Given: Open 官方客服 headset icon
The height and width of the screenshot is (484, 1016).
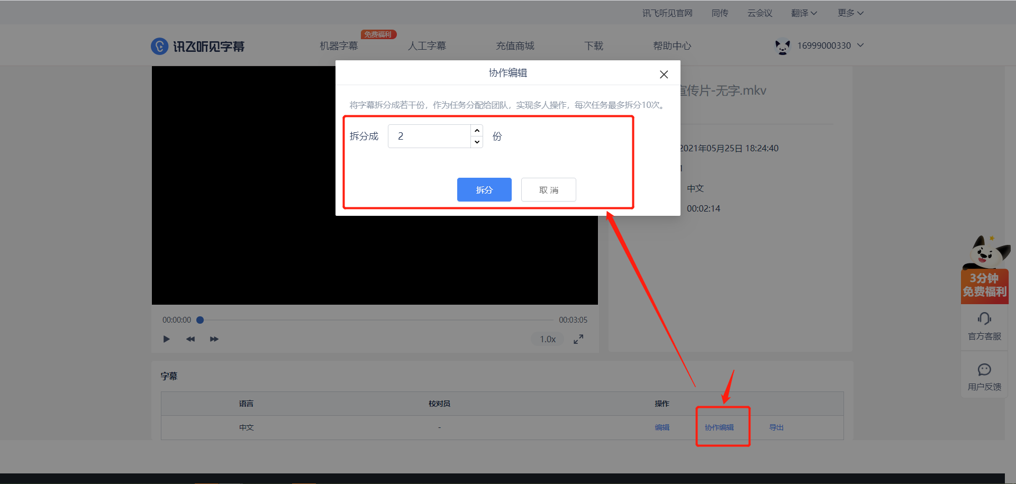Looking at the screenshot, I should pyautogui.click(x=984, y=318).
